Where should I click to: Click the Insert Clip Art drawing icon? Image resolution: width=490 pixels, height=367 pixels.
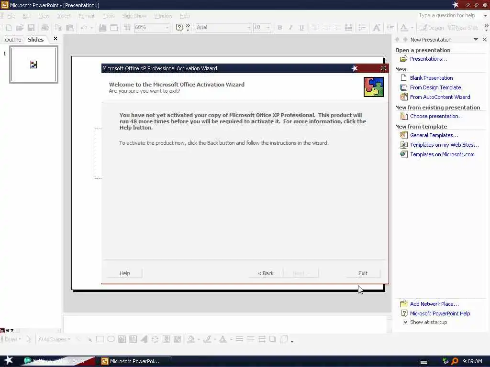166,339
